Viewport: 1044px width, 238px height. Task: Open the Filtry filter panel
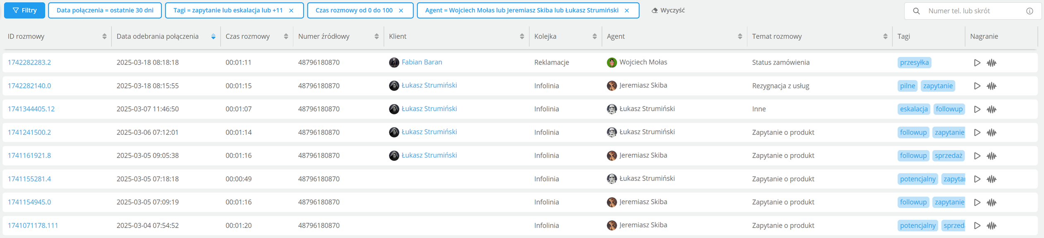(24, 10)
